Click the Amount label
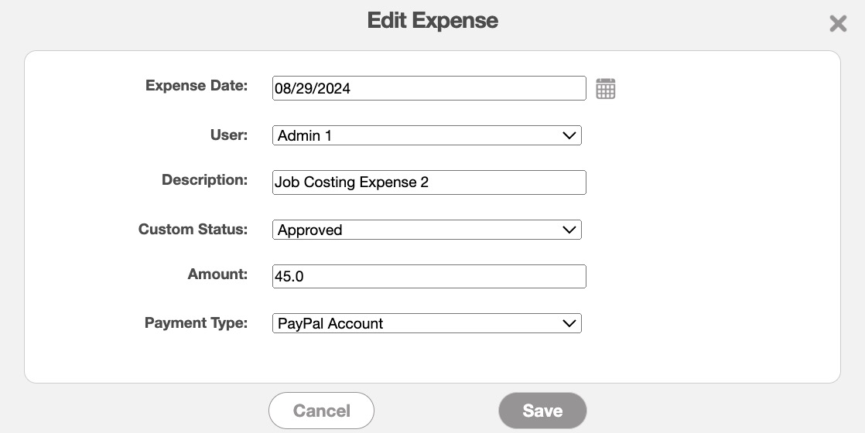Screen dimensions: 865x433 (x=217, y=274)
